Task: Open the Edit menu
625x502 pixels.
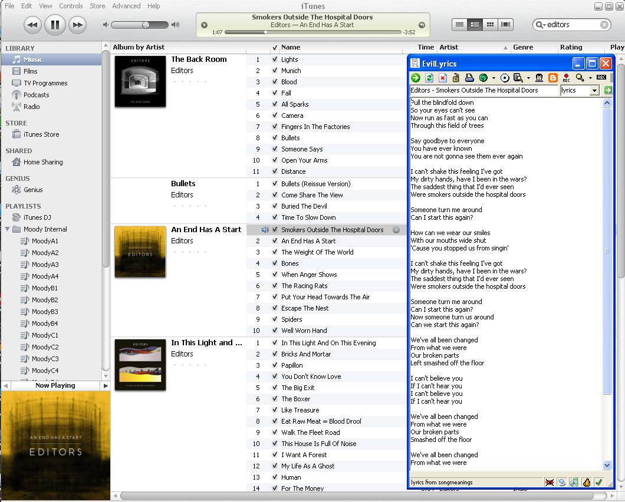Action: point(27,5)
